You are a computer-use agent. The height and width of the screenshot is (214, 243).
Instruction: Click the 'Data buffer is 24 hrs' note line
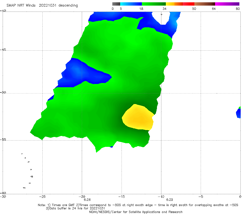76,208
